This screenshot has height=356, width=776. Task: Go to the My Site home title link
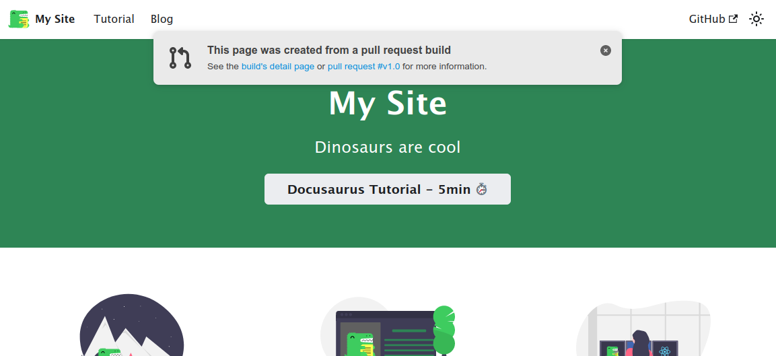tap(55, 19)
